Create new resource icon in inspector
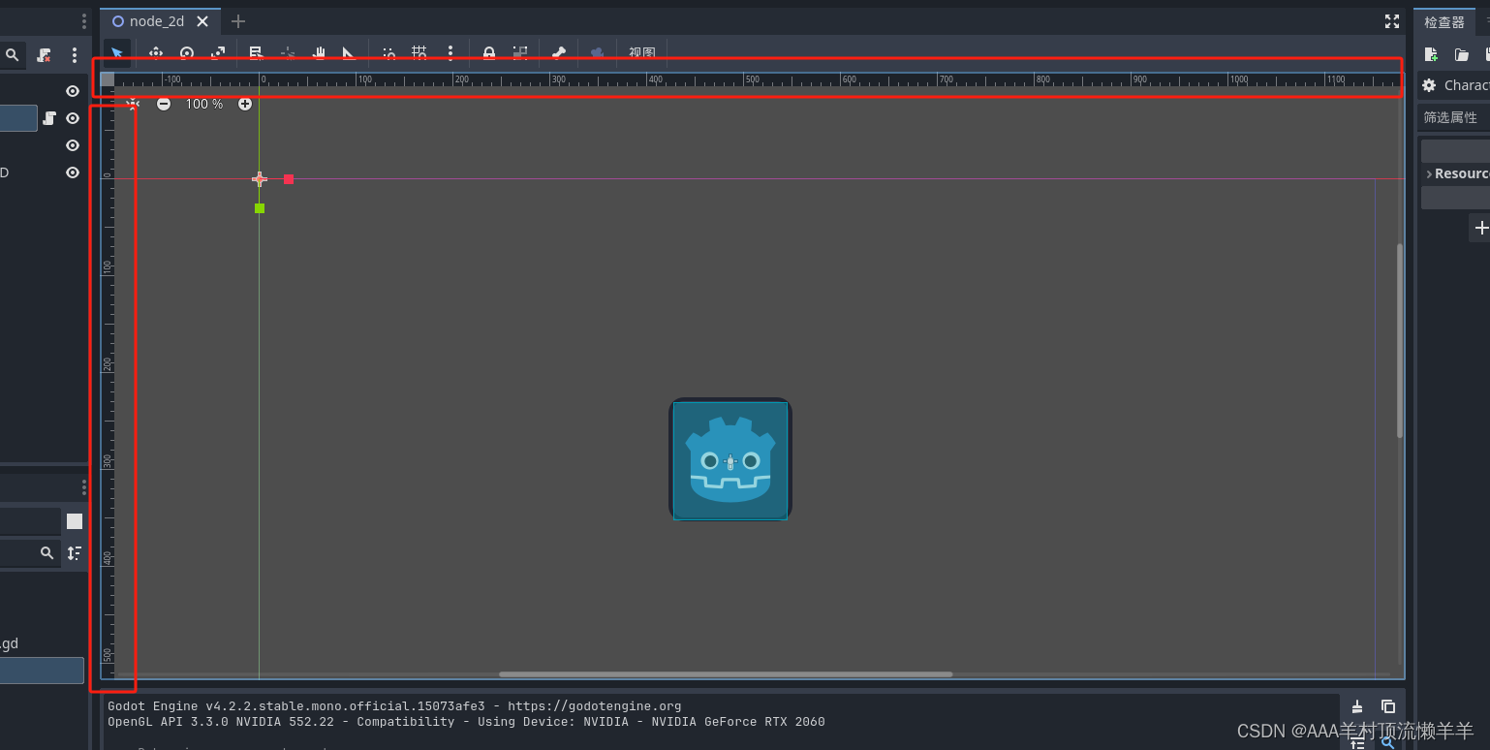Viewport: 1490px width, 750px height. (1431, 55)
